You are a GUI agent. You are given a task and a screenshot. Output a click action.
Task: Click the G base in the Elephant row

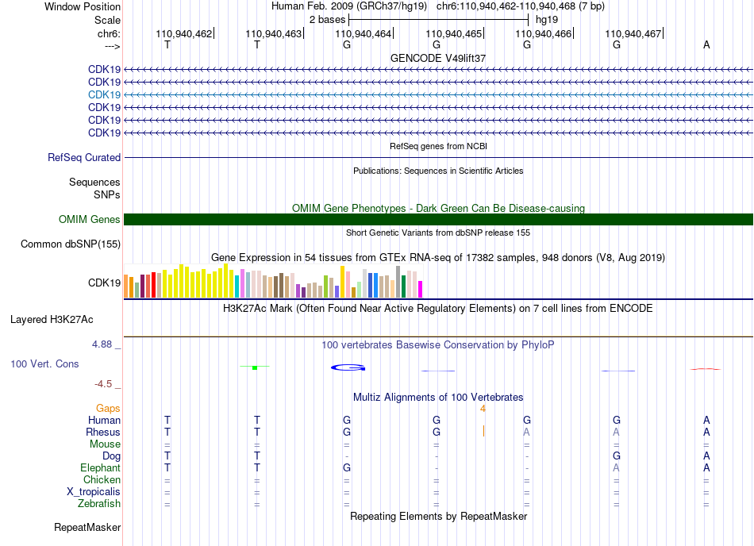point(347,467)
